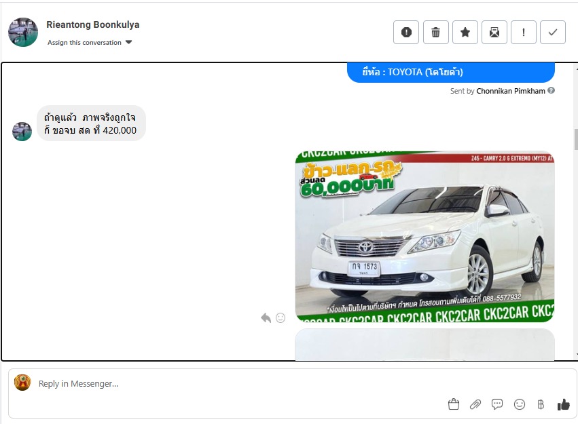Click Baht payment request icon
The image size is (578, 424).
click(x=541, y=404)
